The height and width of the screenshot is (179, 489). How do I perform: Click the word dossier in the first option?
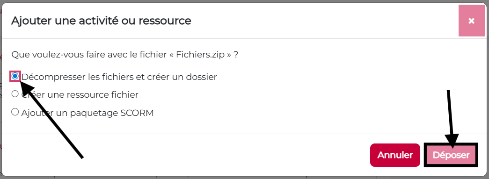[201, 77]
